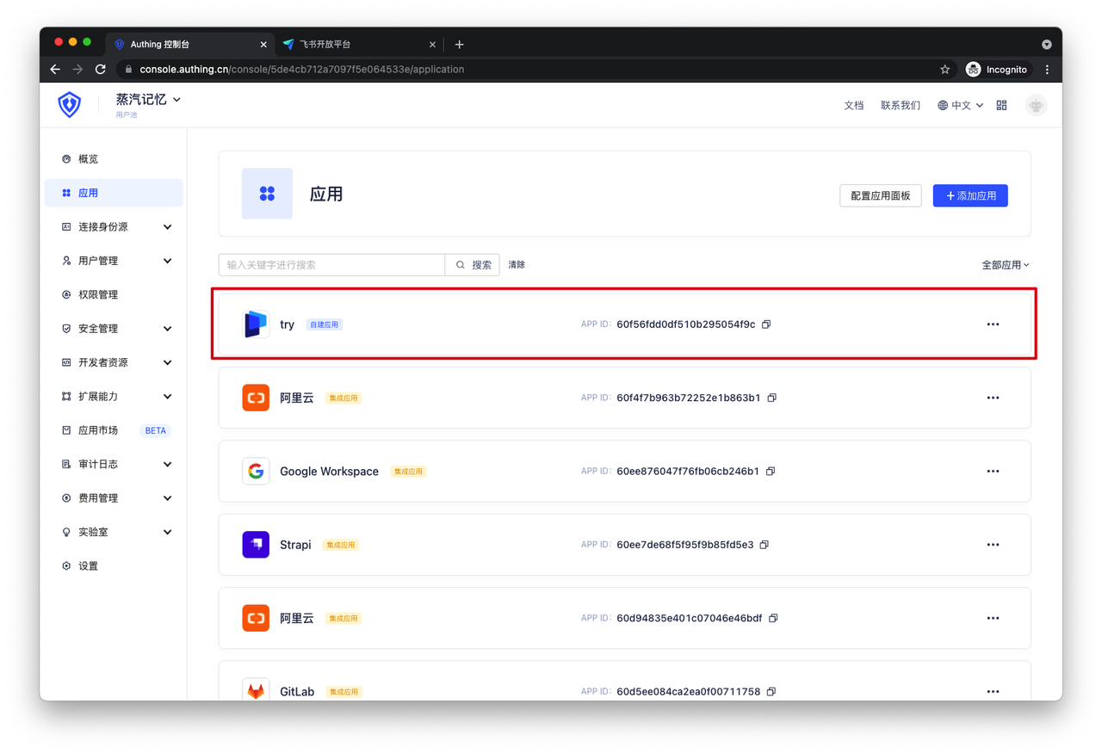
Task: Open more options for Google Workspace
Action: [x=993, y=472]
